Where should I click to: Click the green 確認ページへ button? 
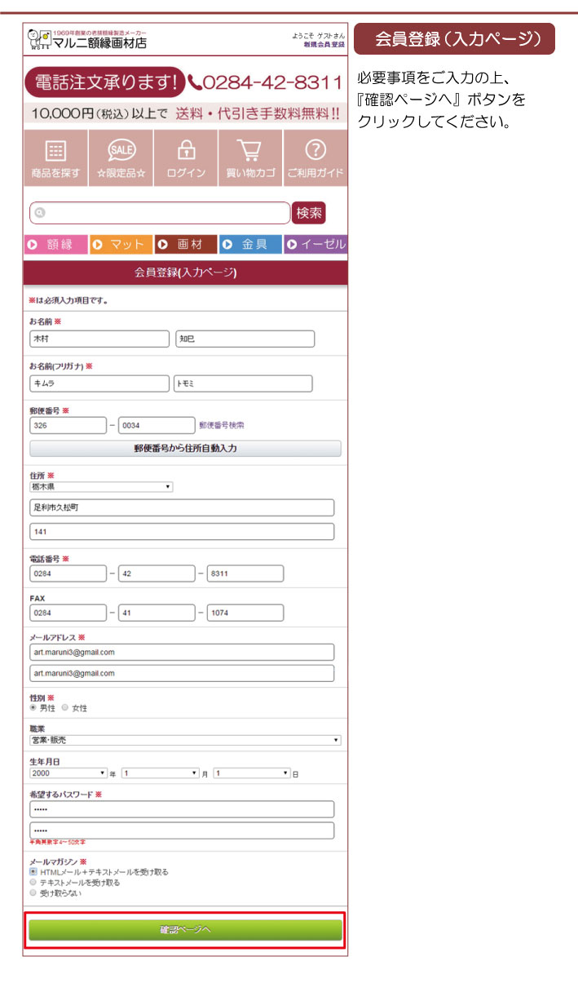[x=185, y=930]
